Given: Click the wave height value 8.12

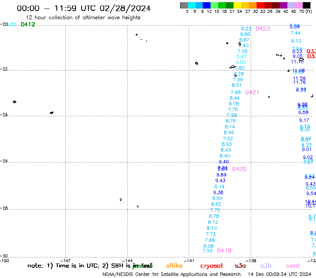Looking at the screenshot, I should [213, 222].
